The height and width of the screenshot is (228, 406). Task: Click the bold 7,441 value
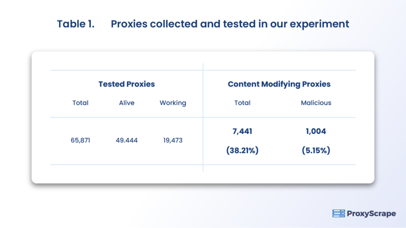(x=242, y=131)
